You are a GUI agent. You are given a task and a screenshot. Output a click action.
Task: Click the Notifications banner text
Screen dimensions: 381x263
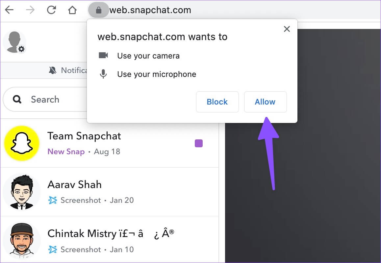tap(74, 70)
